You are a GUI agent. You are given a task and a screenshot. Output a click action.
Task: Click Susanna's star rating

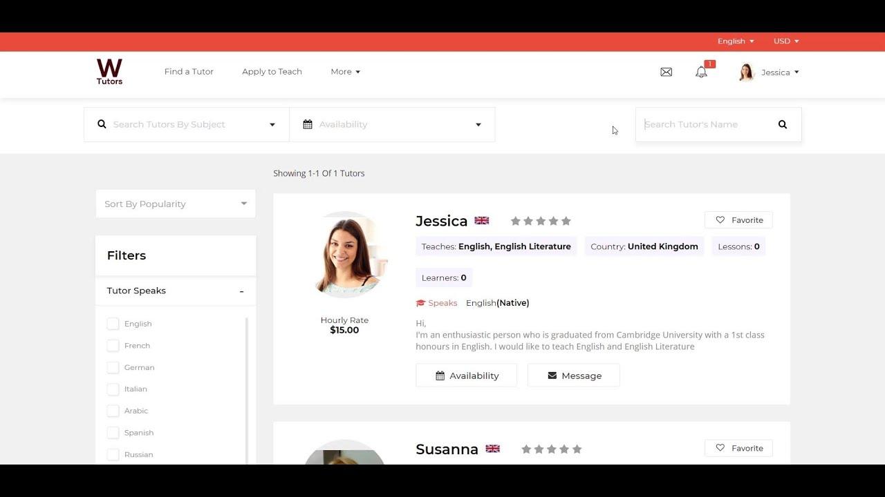point(552,449)
